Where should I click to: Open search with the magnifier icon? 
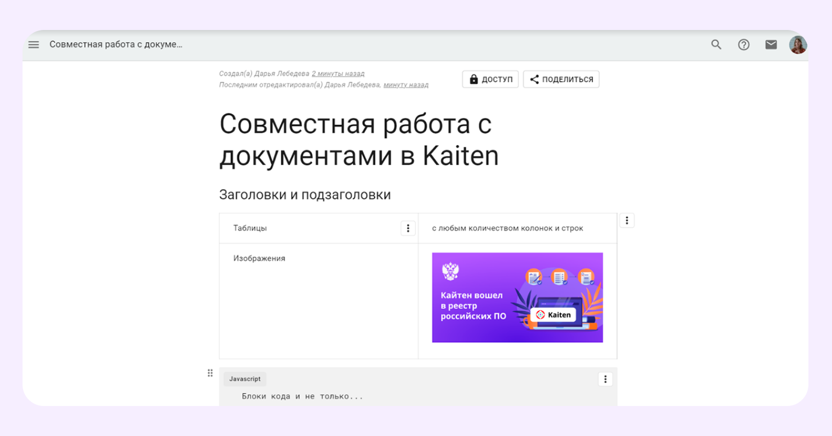[x=716, y=44]
